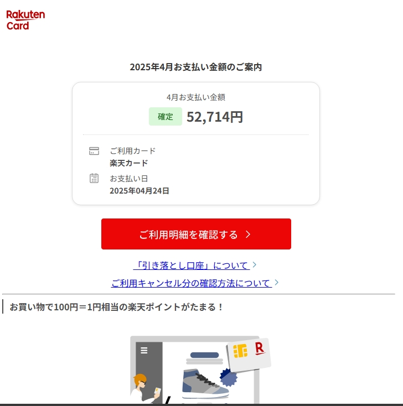Click the Rakuten Card logo
Viewport: 403px width, 406px height.
pos(25,20)
